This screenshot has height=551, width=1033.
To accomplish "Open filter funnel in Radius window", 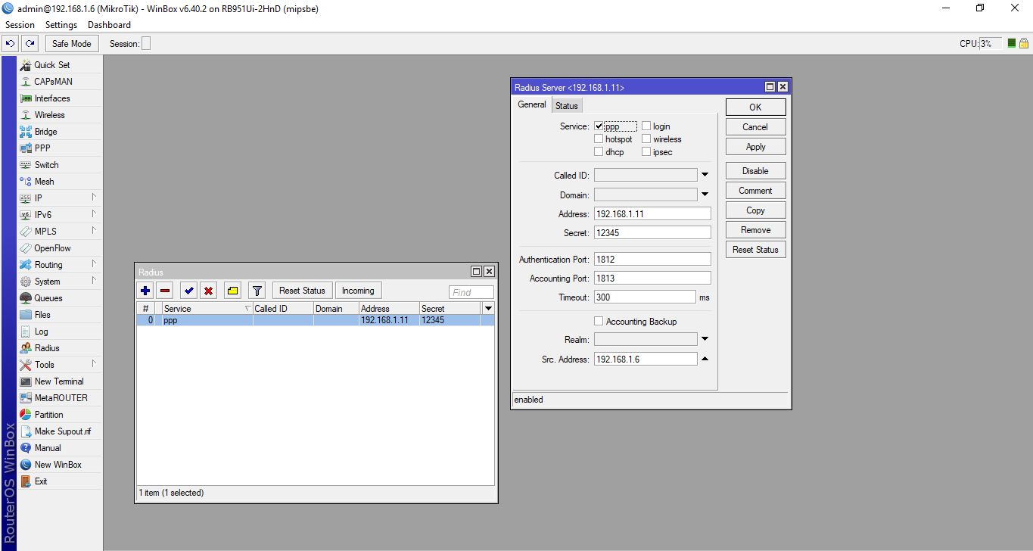I will point(257,291).
